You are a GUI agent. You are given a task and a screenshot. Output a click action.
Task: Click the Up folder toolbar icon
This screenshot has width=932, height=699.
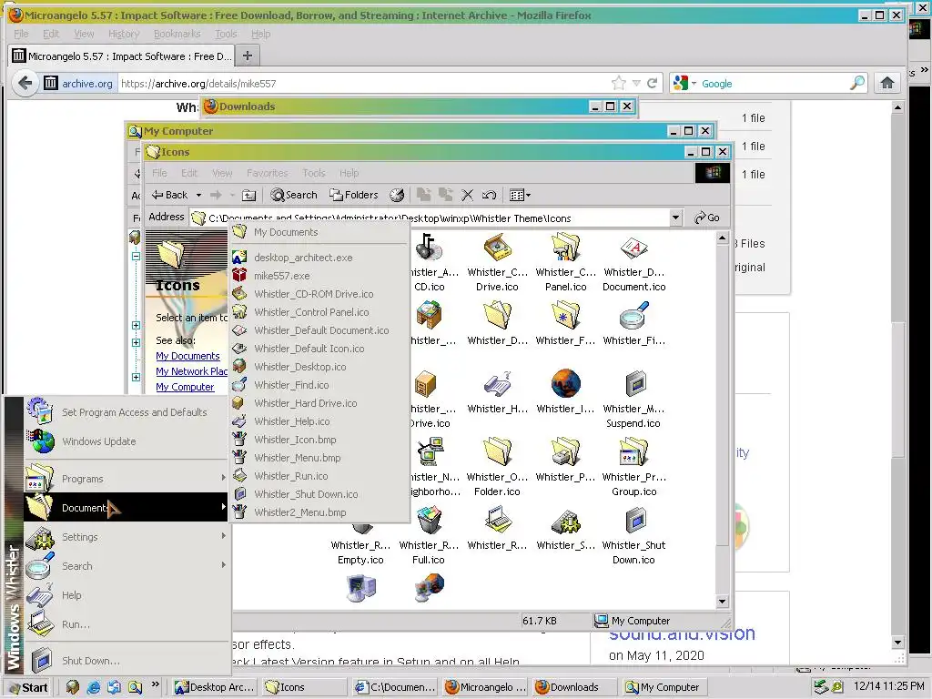coord(249,195)
